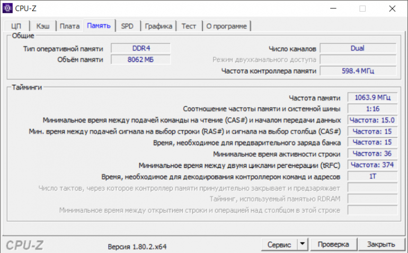Viewport: 408px width, 253px height.
Task: Switch to the ЦП tab
Action: tap(16, 26)
